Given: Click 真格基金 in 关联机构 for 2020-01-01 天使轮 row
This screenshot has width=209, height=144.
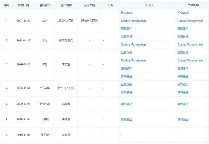Looking at the screenshot, I should point(183,120).
